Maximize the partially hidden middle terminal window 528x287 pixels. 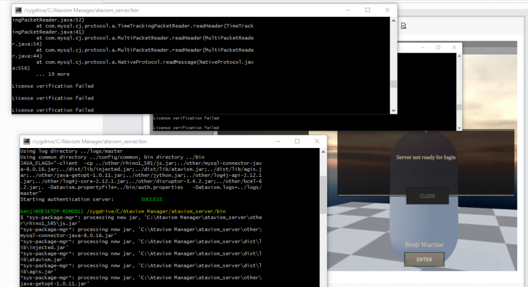[x=438, y=47]
